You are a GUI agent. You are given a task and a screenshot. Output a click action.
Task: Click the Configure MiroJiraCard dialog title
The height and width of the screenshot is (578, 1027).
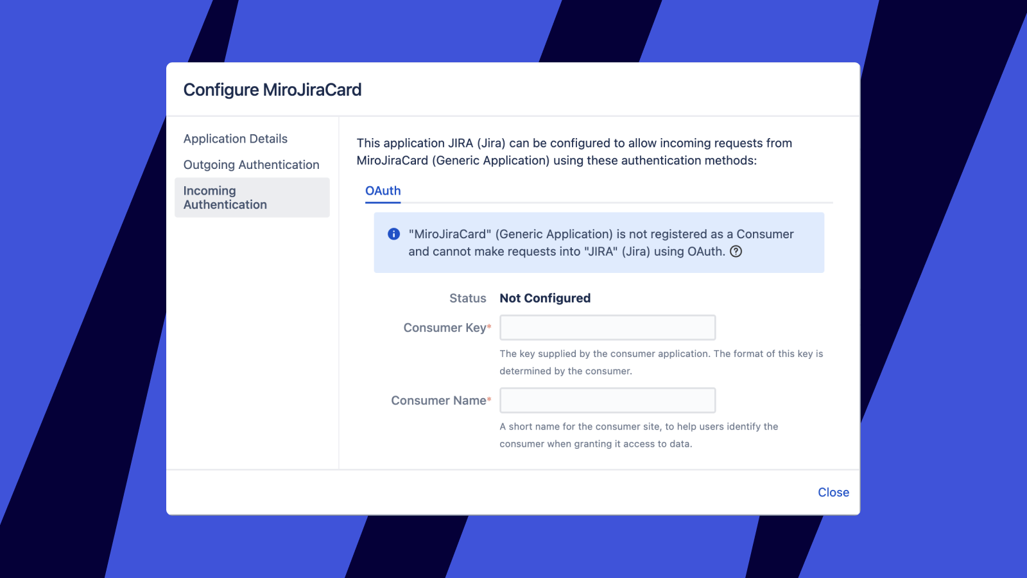[272, 90]
